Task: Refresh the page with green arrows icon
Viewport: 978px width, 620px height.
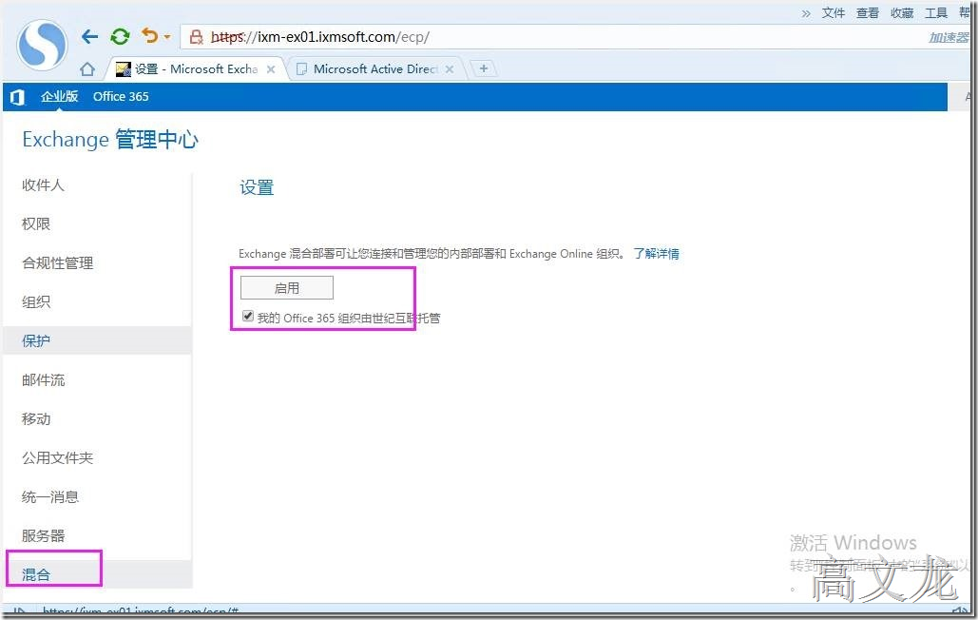Action: click(120, 37)
